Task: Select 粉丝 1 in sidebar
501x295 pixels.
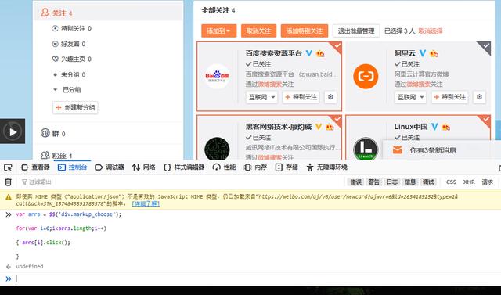Action: click(56, 156)
